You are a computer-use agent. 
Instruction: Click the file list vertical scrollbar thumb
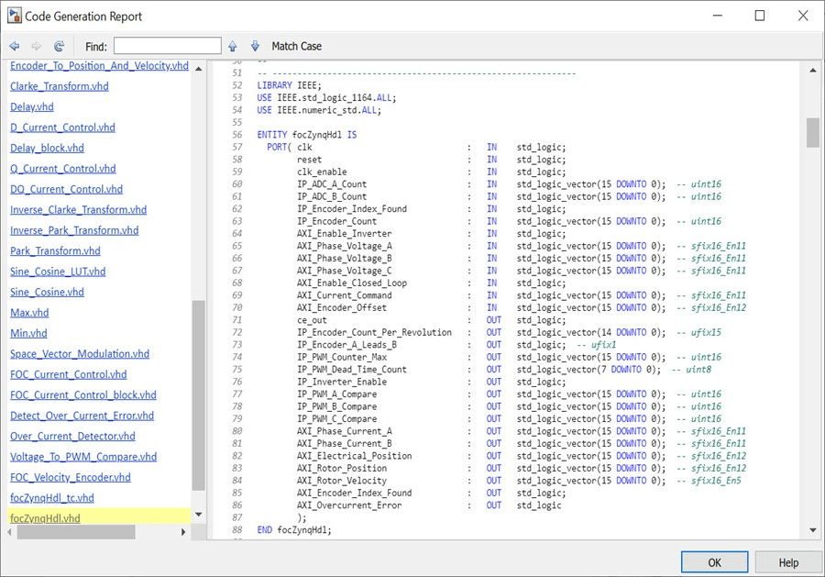[198, 394]
